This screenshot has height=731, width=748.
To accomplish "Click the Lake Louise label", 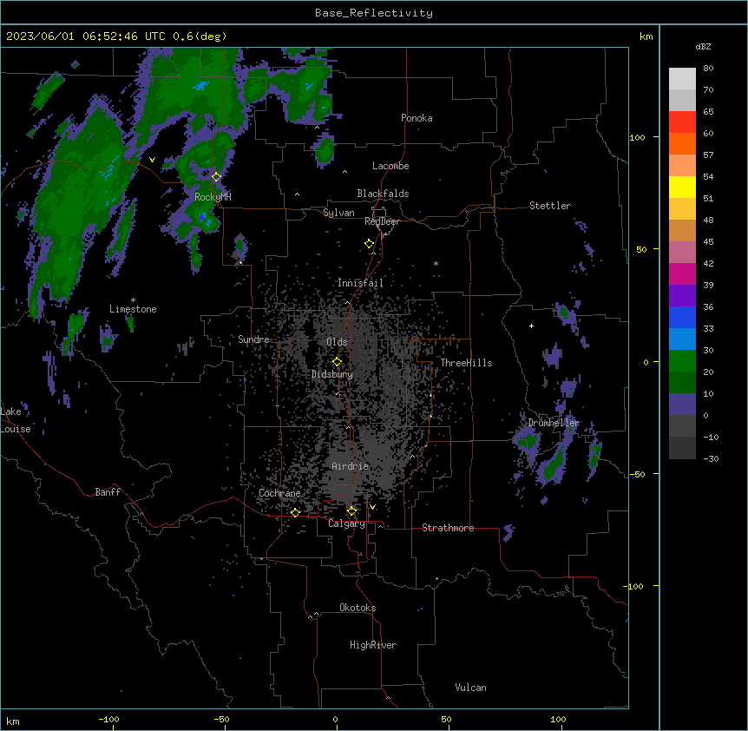I will coord(16,420).
